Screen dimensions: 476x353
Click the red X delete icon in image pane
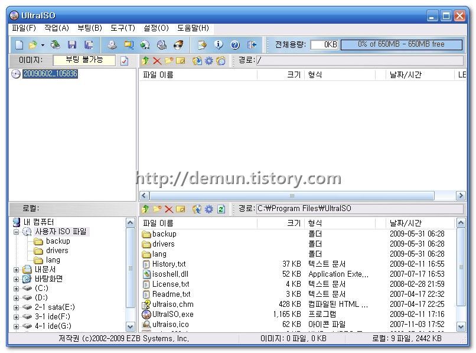point(157,60)
